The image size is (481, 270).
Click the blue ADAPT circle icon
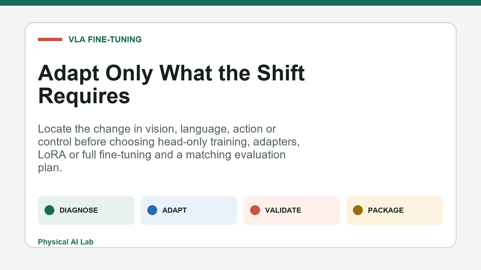(152, 210)
